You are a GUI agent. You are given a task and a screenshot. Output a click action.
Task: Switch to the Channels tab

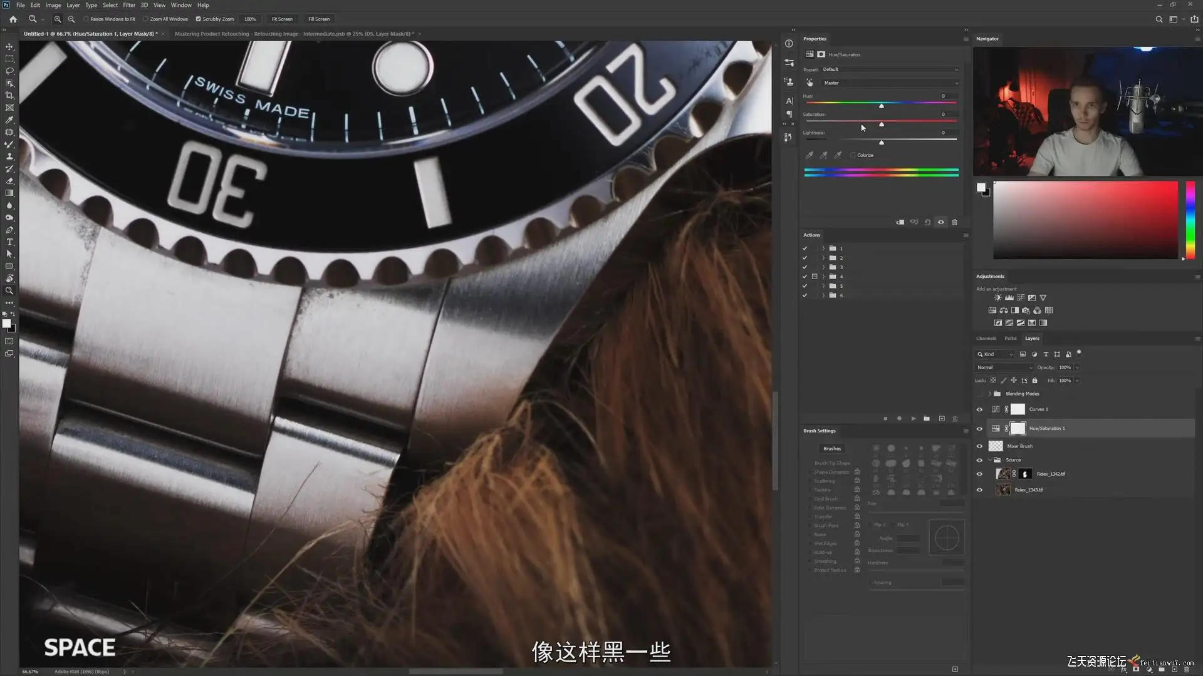986,338
